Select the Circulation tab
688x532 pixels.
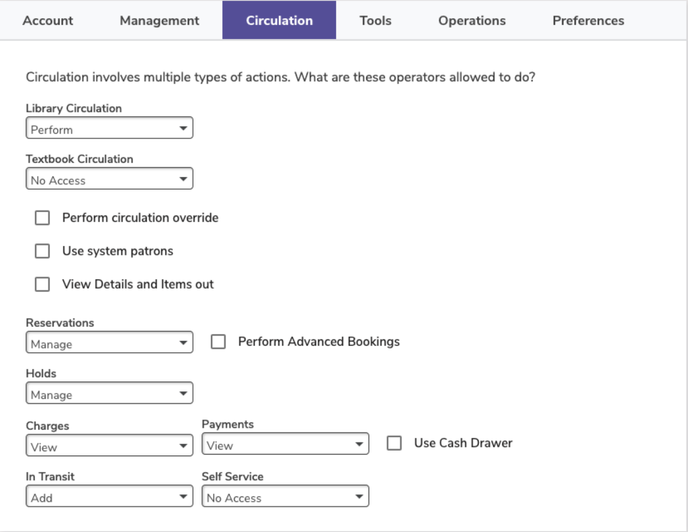pos(279,21)
